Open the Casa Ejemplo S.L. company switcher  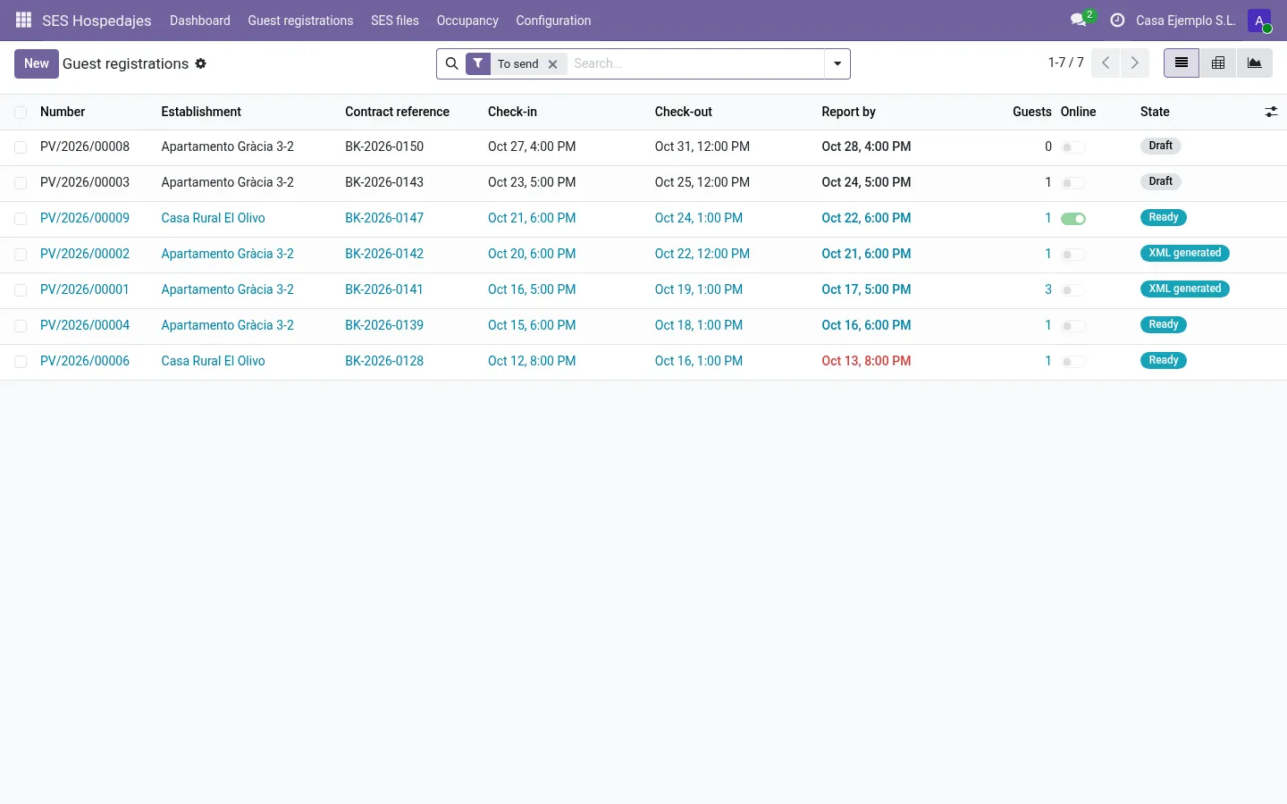tap(1185, 21)
